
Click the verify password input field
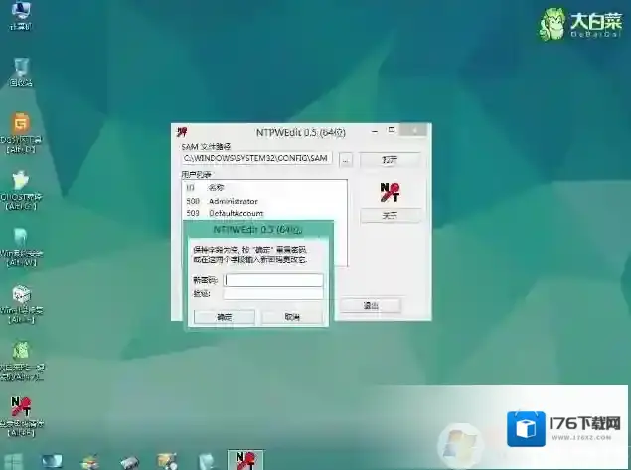pos(273,294)
